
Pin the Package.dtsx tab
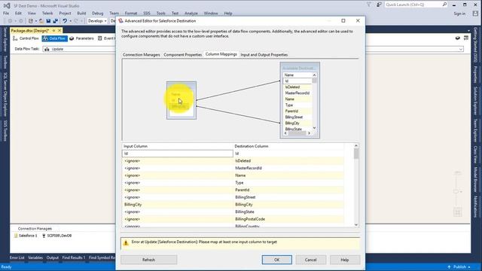(53, 30)
